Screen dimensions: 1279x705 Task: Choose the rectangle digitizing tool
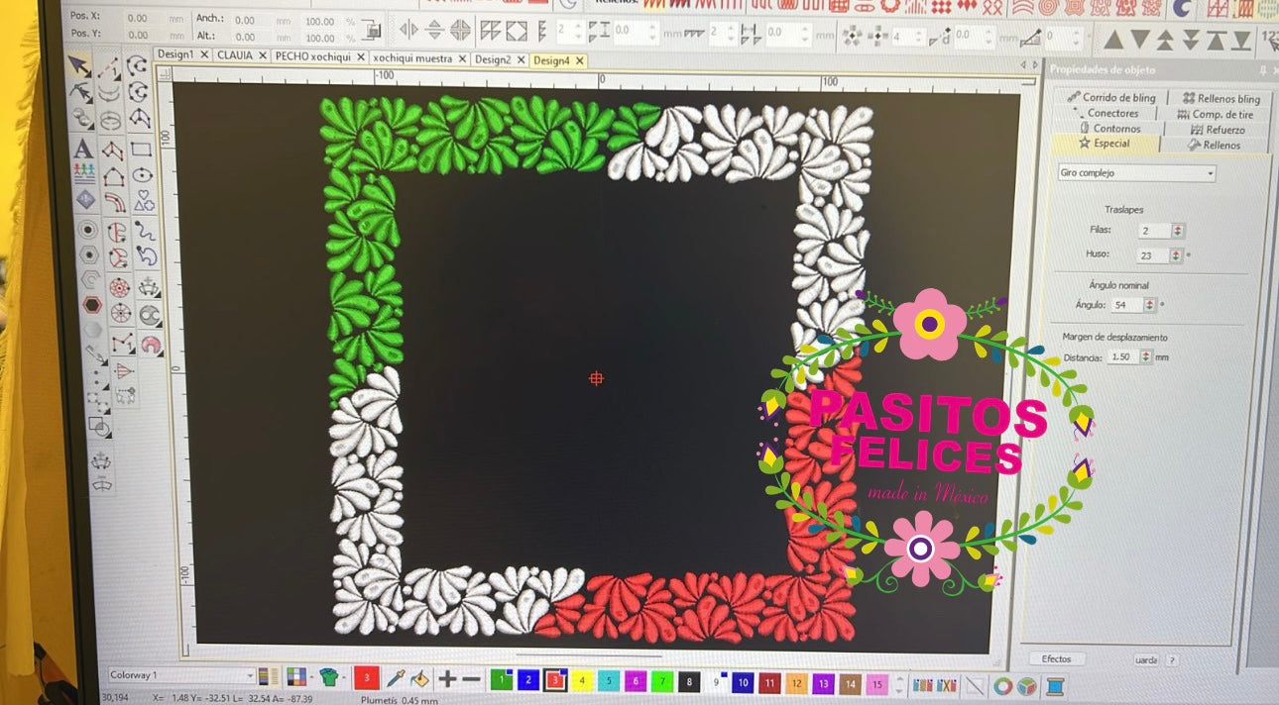click(141, 151)
